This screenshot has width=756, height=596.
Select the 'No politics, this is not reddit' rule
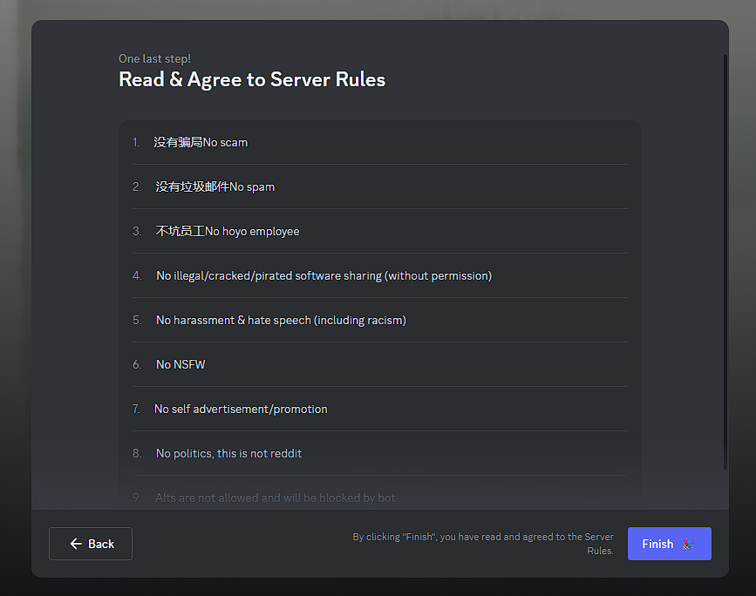tap(228, 453)
